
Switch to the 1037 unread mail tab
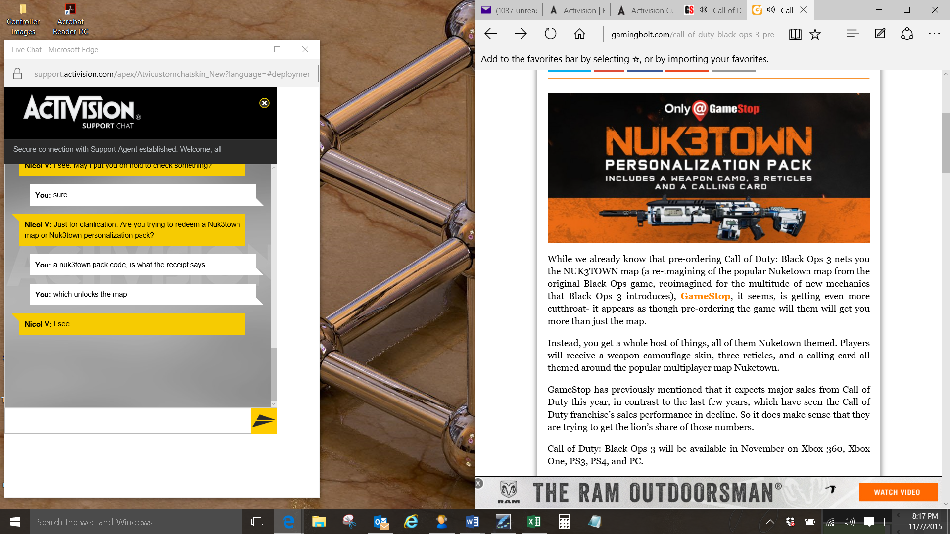510,10
